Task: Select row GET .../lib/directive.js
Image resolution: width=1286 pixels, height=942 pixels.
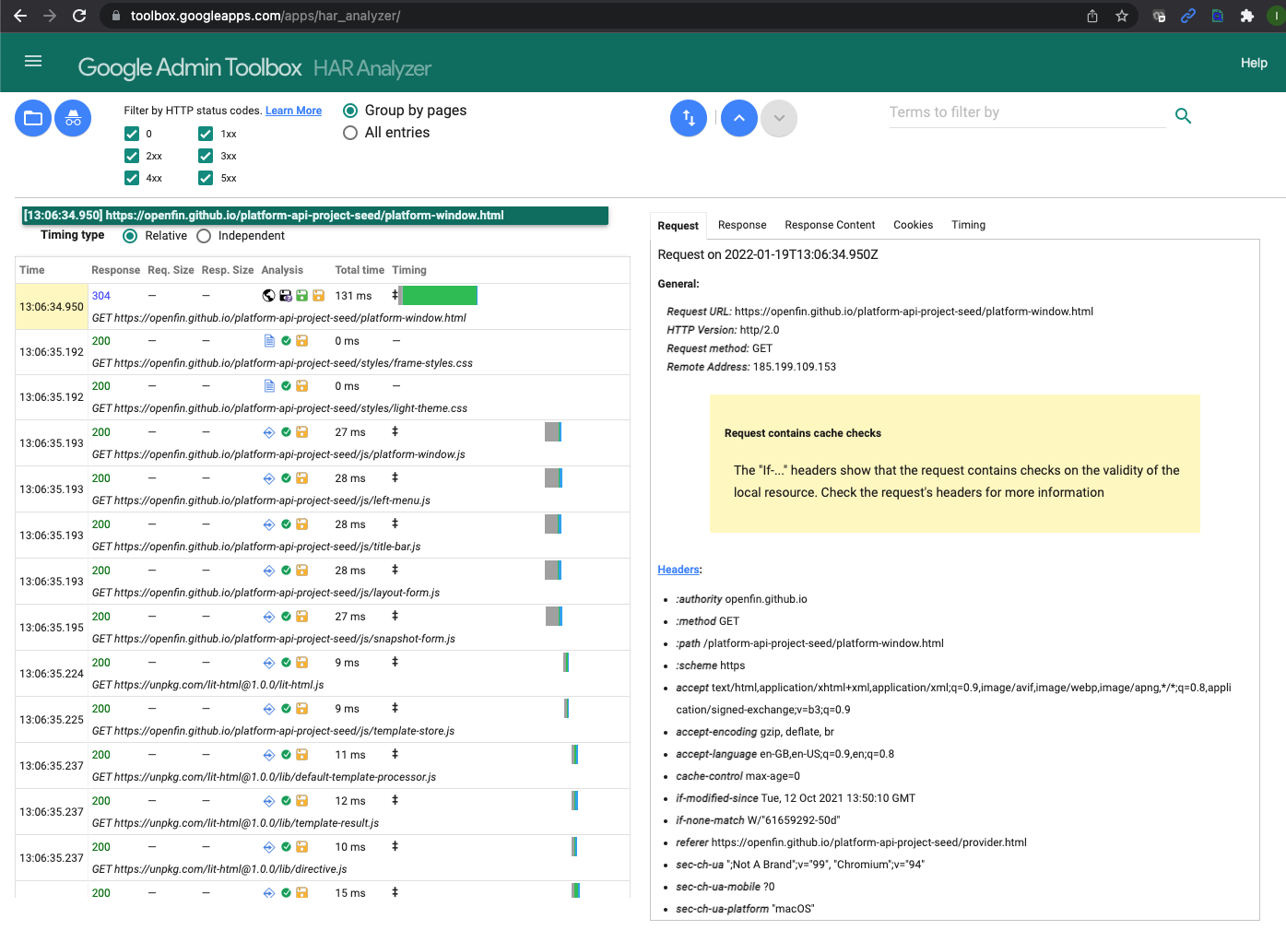Action: coord(324,858)
